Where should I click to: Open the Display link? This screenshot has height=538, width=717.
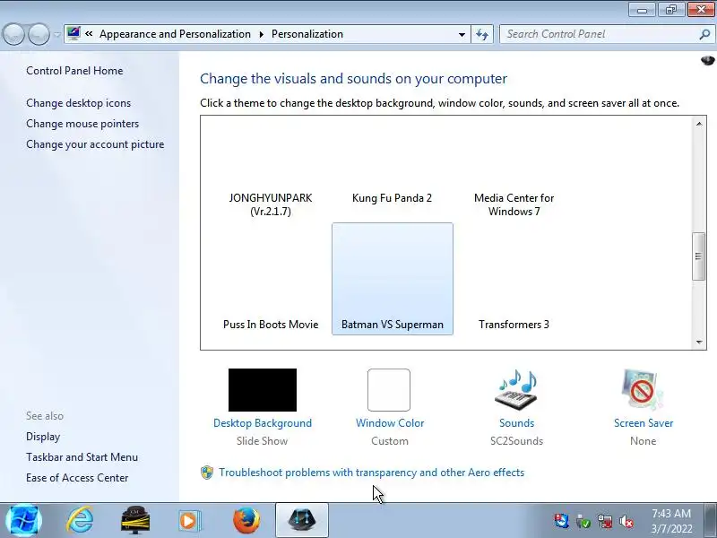43,437
